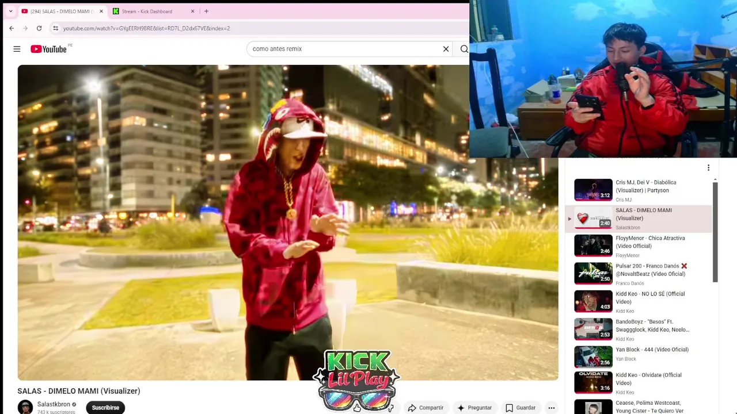Click the search magnifier icon
This screenshot has width=737, height=414.
(x=464, y=49)
